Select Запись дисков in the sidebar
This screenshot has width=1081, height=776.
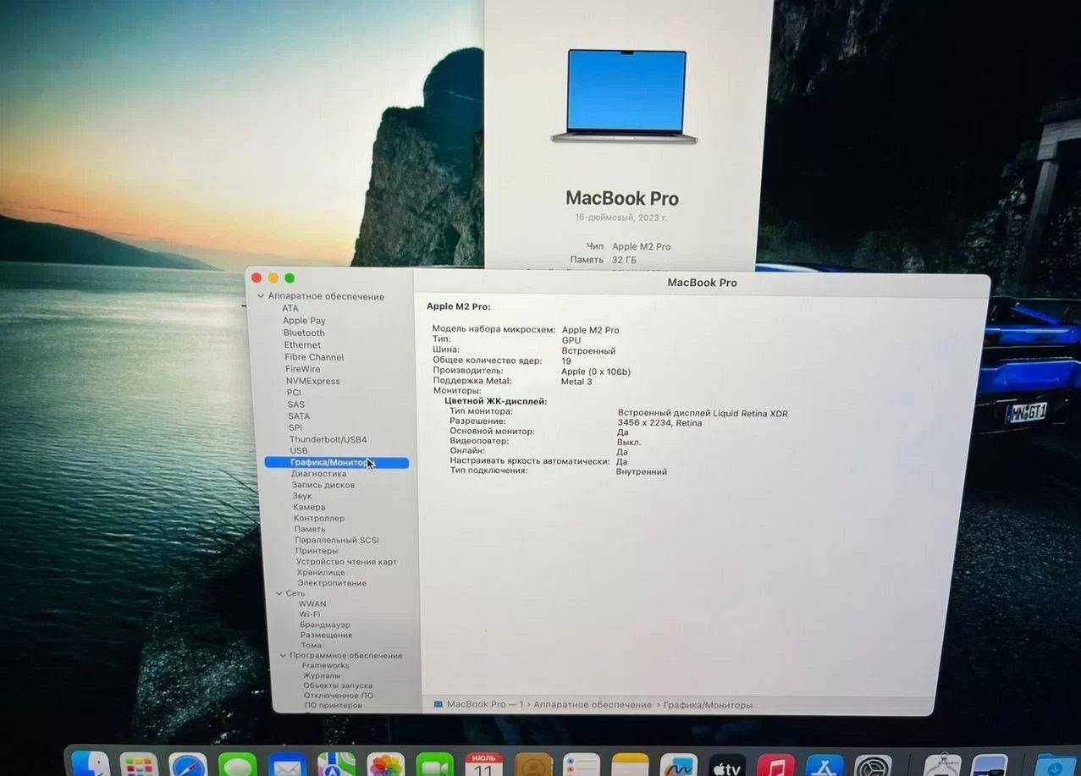tap(323, 485)
